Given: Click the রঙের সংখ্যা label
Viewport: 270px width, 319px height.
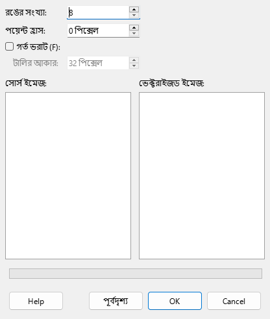Looking at the screenshot, I should [26, 12].
